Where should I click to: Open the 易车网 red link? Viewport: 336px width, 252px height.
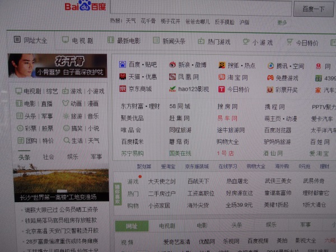coord(227,118)
